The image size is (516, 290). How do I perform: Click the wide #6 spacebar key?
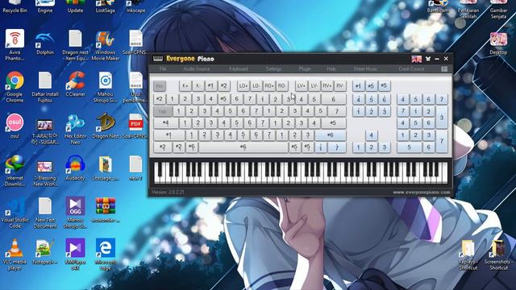243,147
